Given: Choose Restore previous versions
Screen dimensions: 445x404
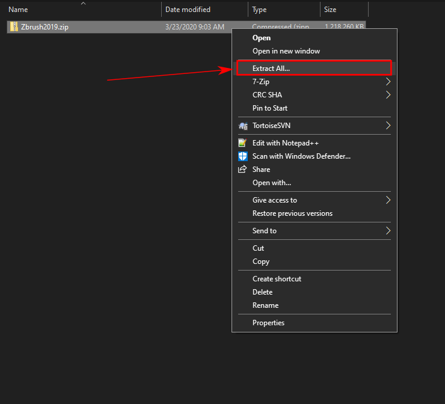Looking at the screenshot, I should 315,213.
